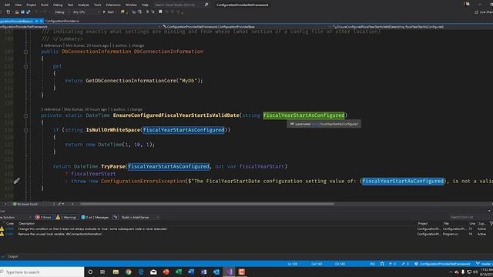
Task: Click the bookmark toolbar icon
Action: point(160,12)
